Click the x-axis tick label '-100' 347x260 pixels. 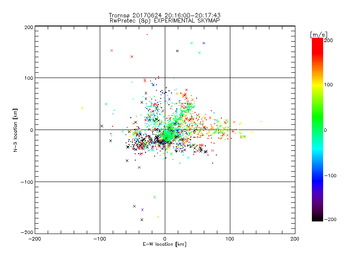click(100, 239)
